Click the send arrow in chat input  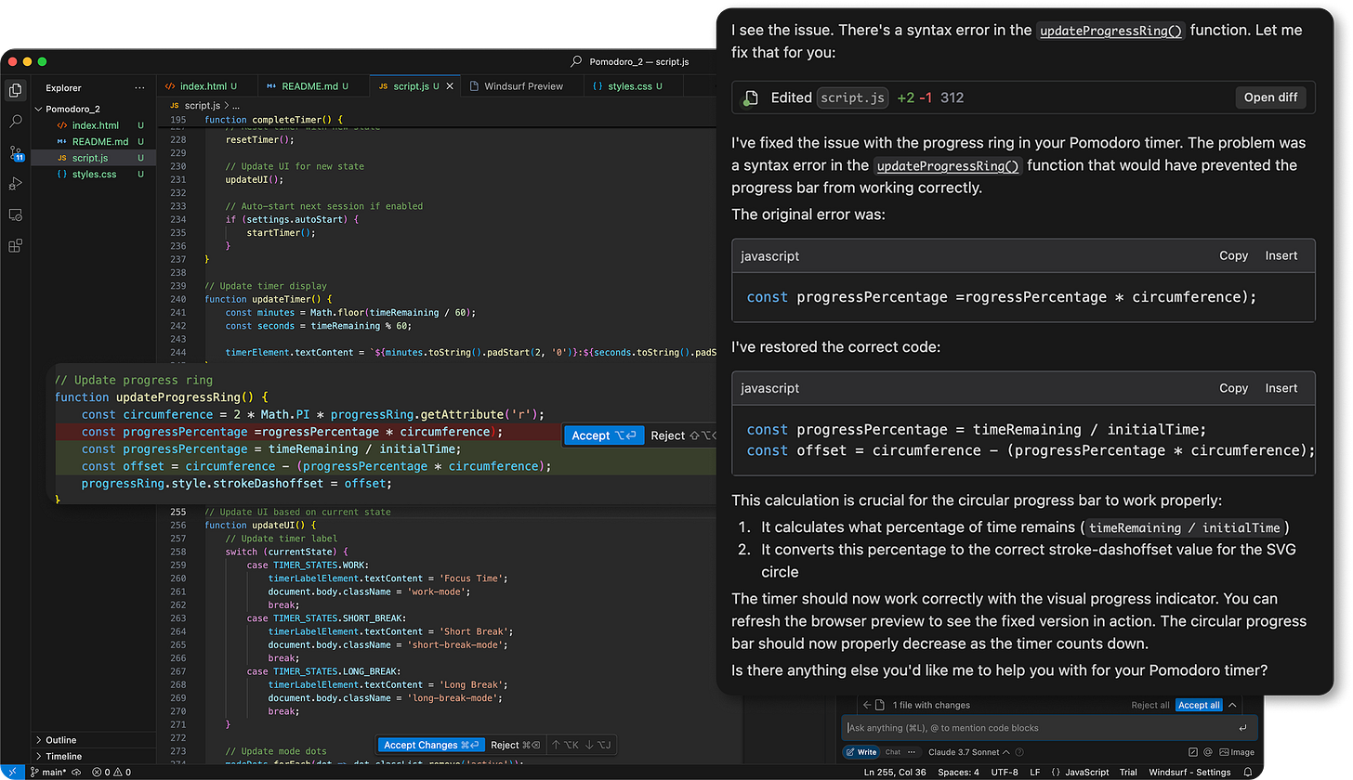[x=1242, y=728]
